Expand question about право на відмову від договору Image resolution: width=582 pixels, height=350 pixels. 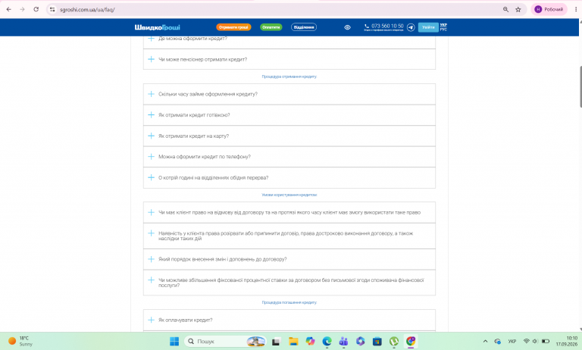289,212
